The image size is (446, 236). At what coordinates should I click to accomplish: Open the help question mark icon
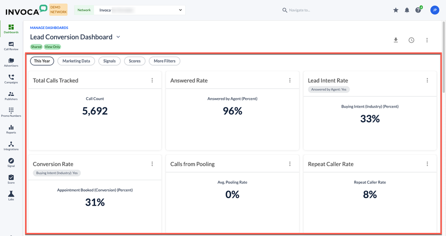[418, 10]
